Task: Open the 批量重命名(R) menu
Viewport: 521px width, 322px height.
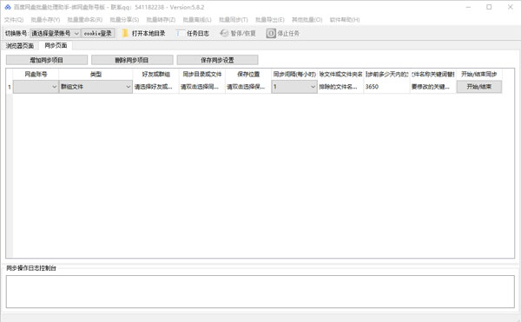Action: [85, 20]
